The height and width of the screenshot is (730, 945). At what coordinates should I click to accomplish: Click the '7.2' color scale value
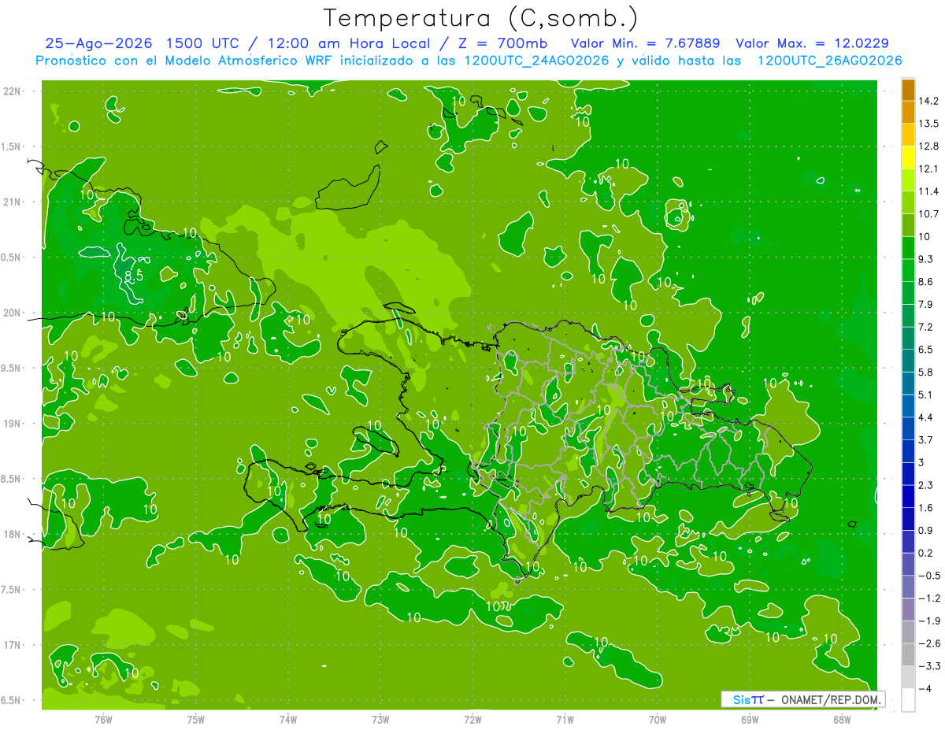927,327
